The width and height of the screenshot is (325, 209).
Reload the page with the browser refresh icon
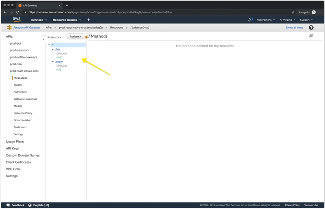point(17,12)
